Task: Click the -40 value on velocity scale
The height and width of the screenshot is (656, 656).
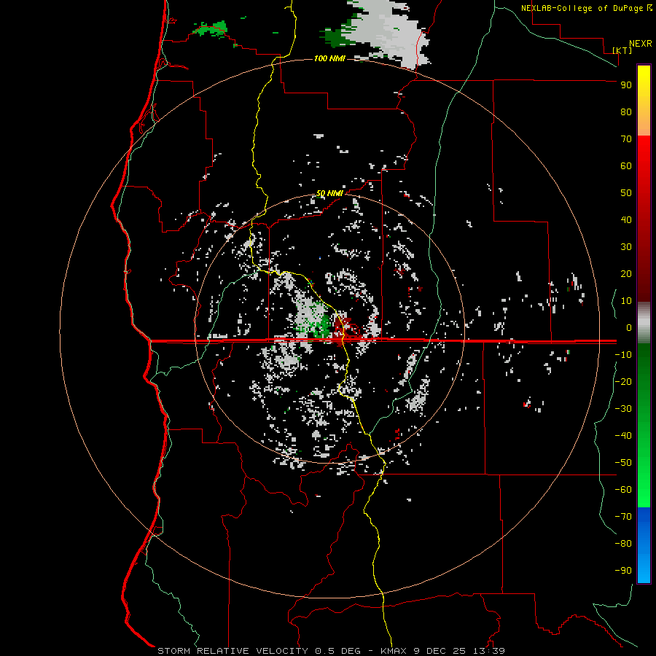Action: 623,436
